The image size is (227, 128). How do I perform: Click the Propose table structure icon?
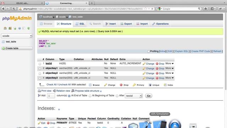[73, 91]
